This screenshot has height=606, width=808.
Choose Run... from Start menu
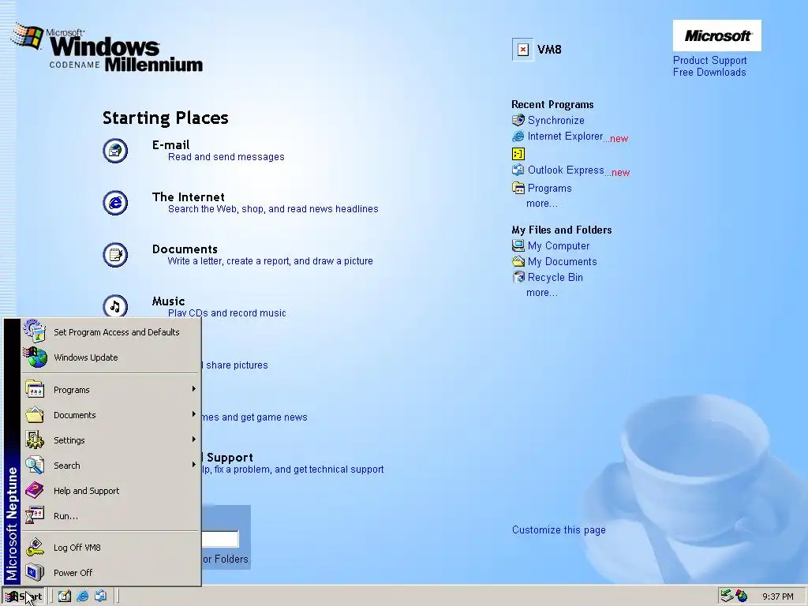[x=110, y=516]
